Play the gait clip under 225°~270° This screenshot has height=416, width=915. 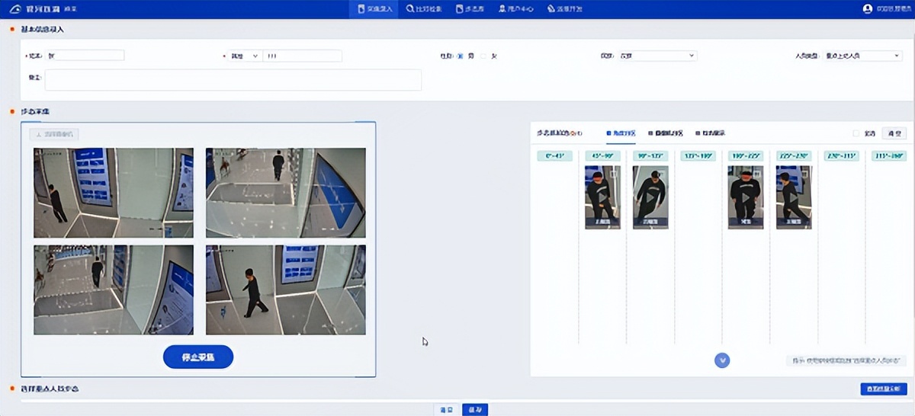793,197
